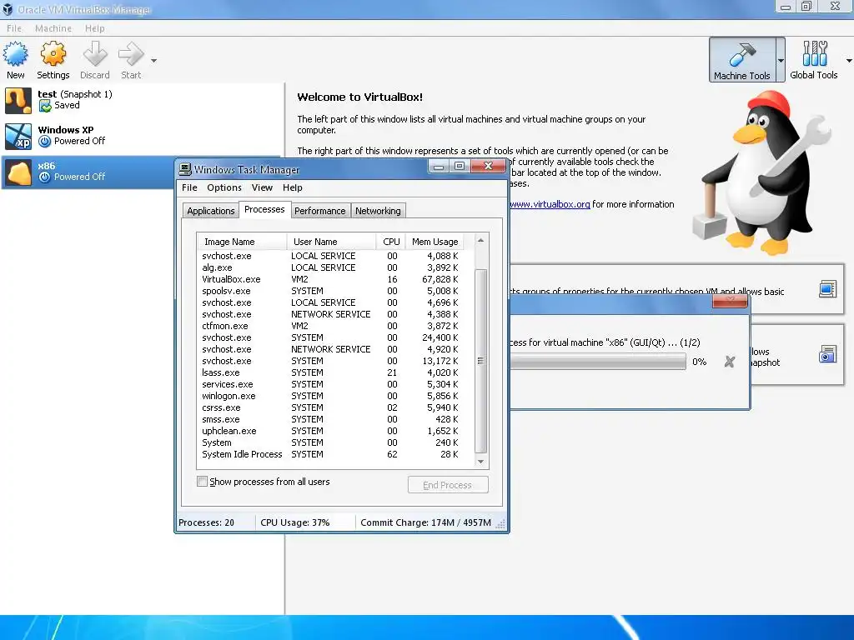Image resolution: width=854 pixels, height=640 pixels.
Task: Click scroll up arrow in process list
Action: tap(480, 240)
